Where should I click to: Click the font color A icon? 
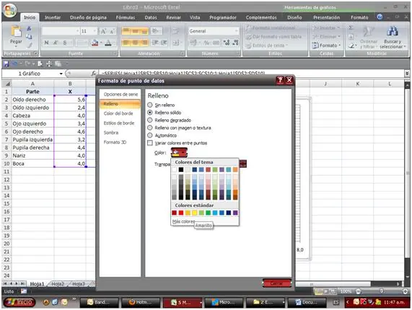pyautogui.click(x=108, y=43)
